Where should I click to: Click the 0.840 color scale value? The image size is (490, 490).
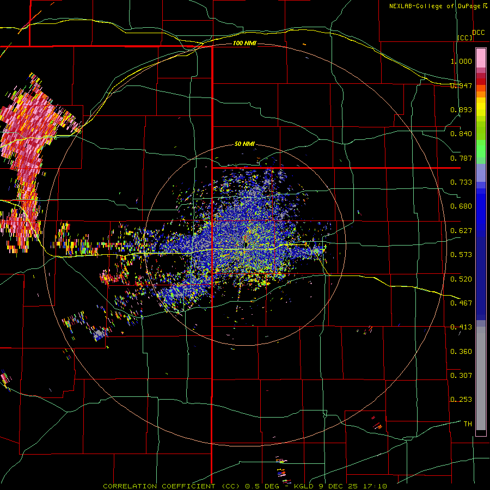461,134
